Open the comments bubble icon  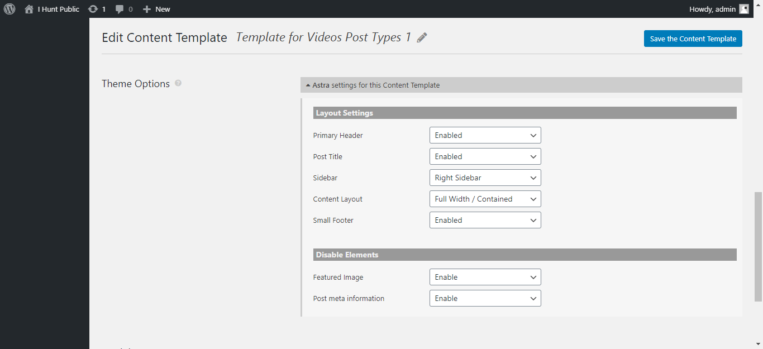click(x=120, y=9)
